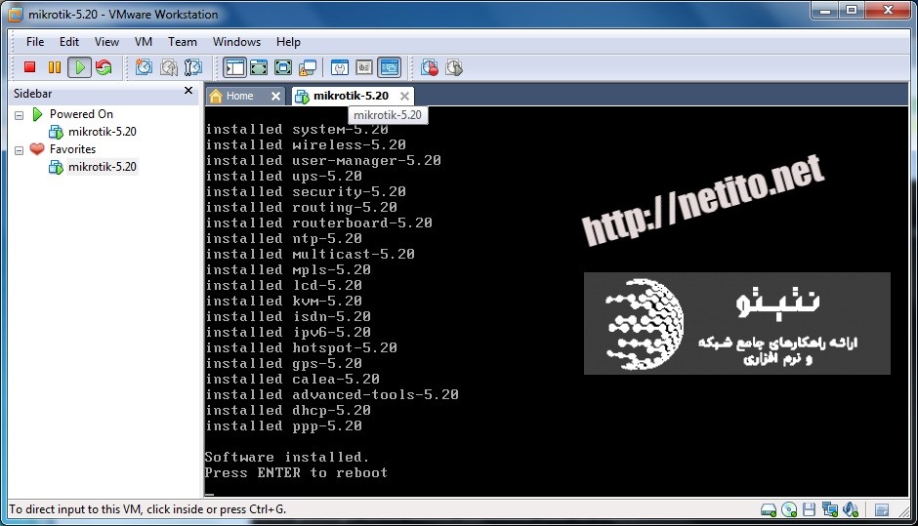Toggle the sidebar view button
918x526 pixels.
point(234,68)
